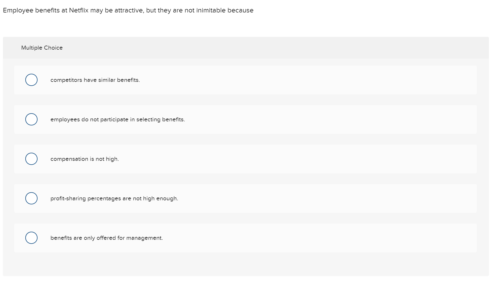Click the third answer option row
The height and width of the screenshot is (288, 500).
pos(245,159)
